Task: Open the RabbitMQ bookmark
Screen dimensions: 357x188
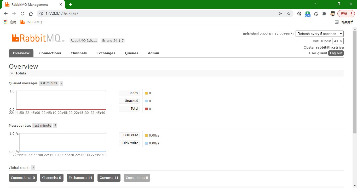Action: [31, 22]
